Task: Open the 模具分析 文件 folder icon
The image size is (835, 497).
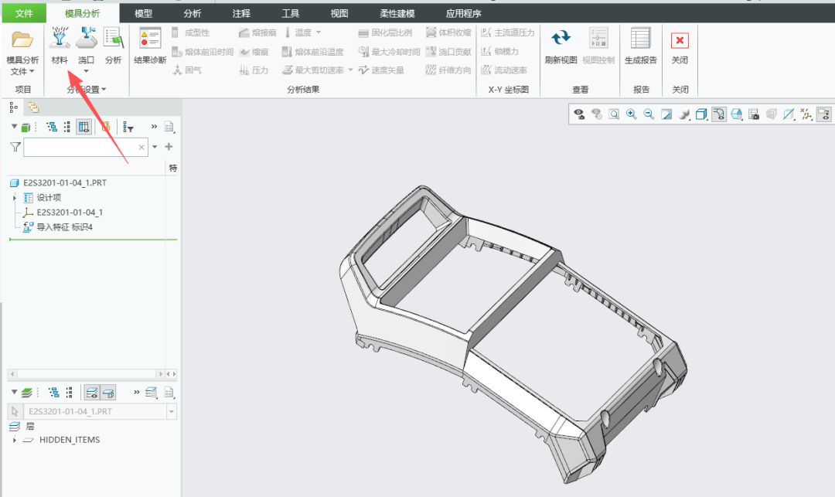Action: [22, 39]
